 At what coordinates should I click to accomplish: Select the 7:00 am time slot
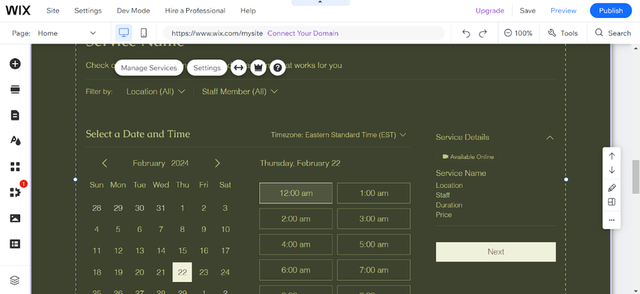pyautogui.click(x=374, y=270)
